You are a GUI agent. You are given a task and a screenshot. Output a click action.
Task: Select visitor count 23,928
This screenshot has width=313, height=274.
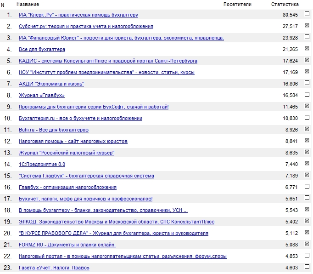click(290, 38)
